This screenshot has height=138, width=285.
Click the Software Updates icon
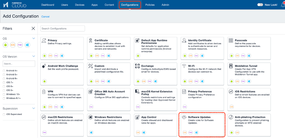[184, 118]
